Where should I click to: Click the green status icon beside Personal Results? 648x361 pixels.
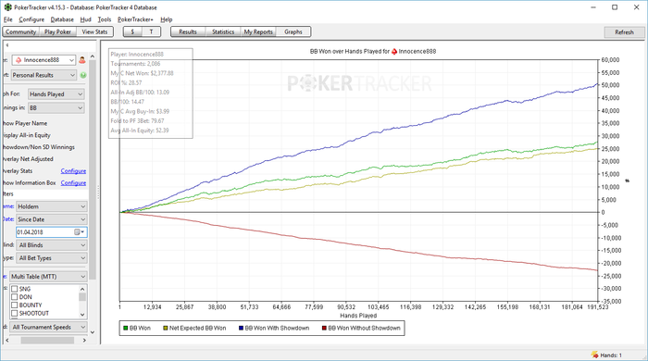click(x=83, y=75)
